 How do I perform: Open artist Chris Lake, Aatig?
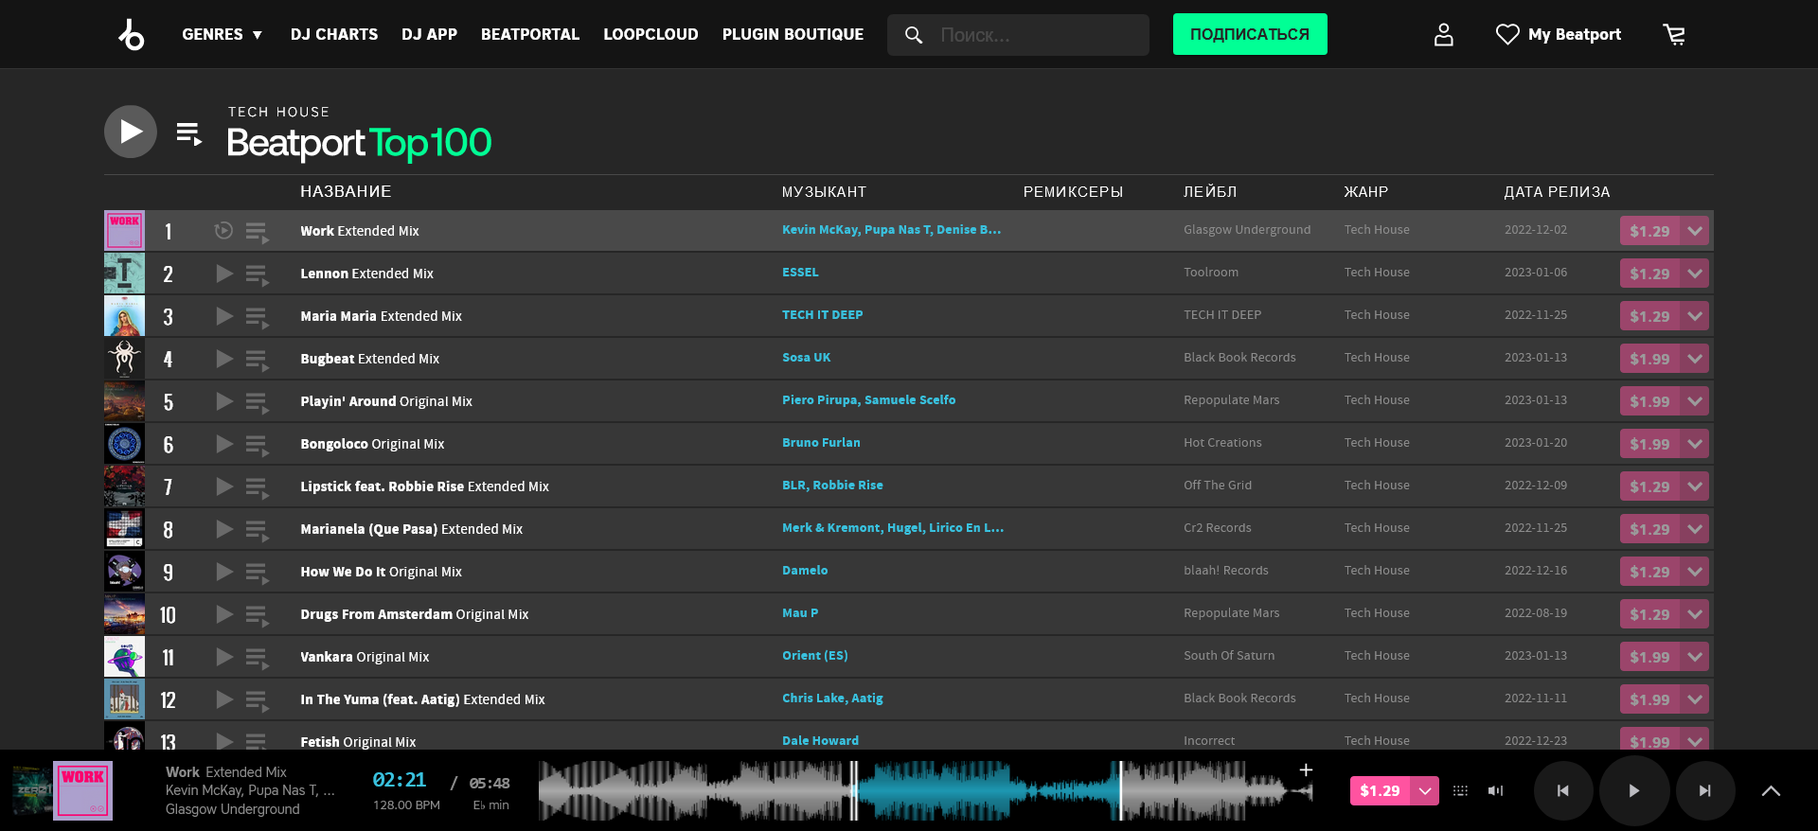point(832,698)
